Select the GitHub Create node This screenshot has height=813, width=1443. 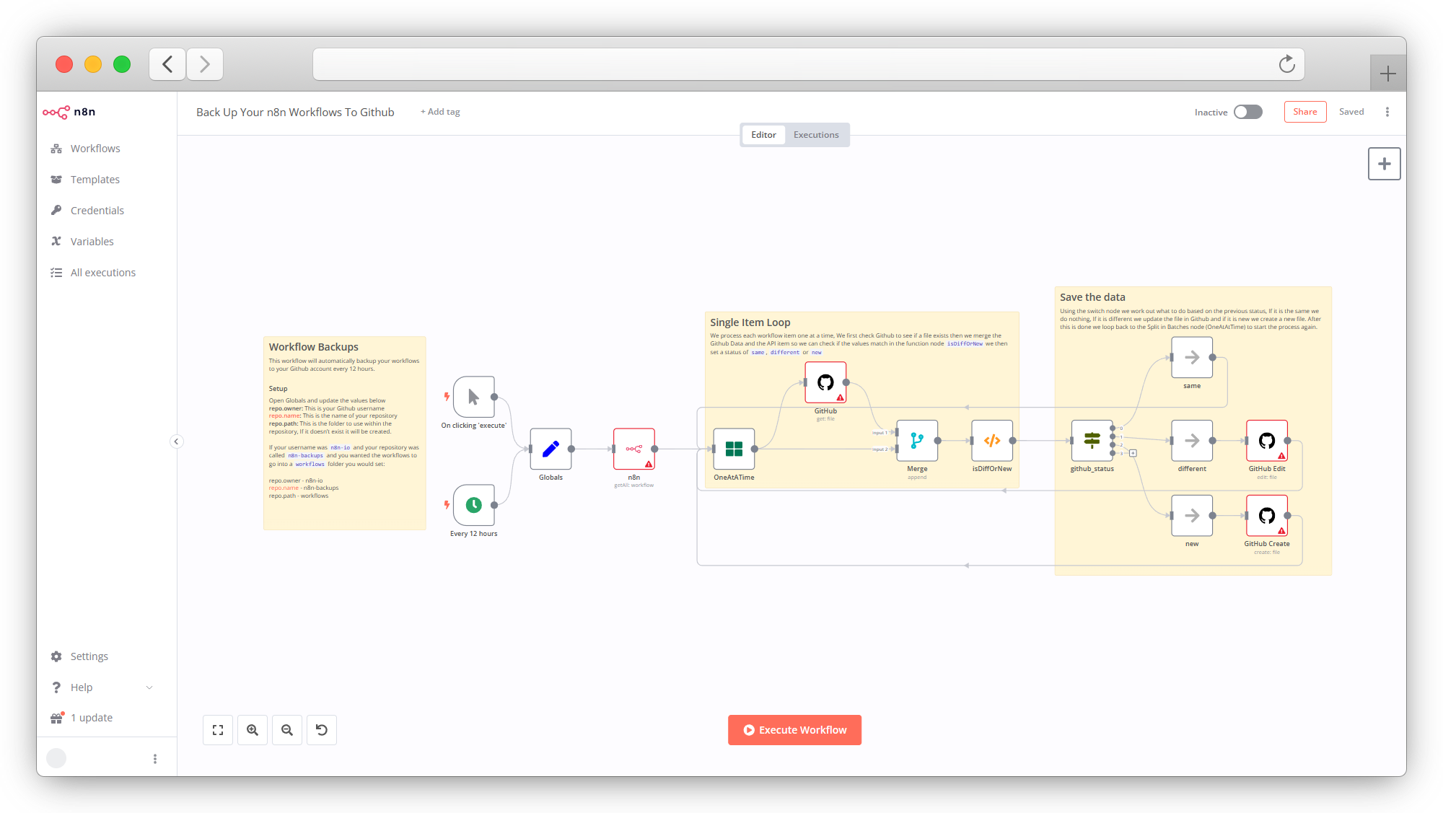(x=1267, y=515)
